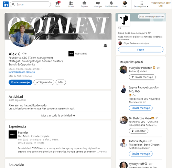
Task: Expand description with ver más
Action: (103, 151)
